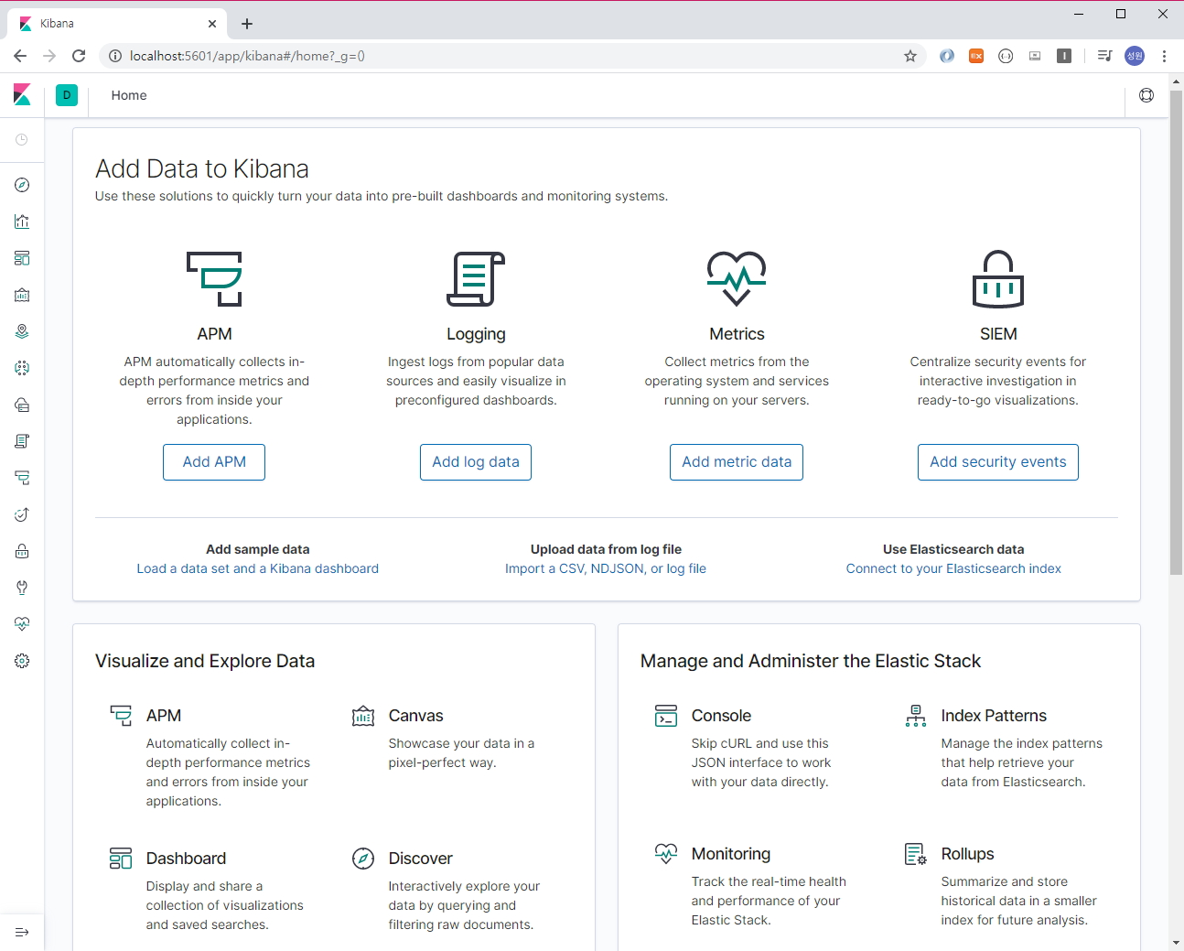Open the Kibana logo home icon

pos(22,95)
